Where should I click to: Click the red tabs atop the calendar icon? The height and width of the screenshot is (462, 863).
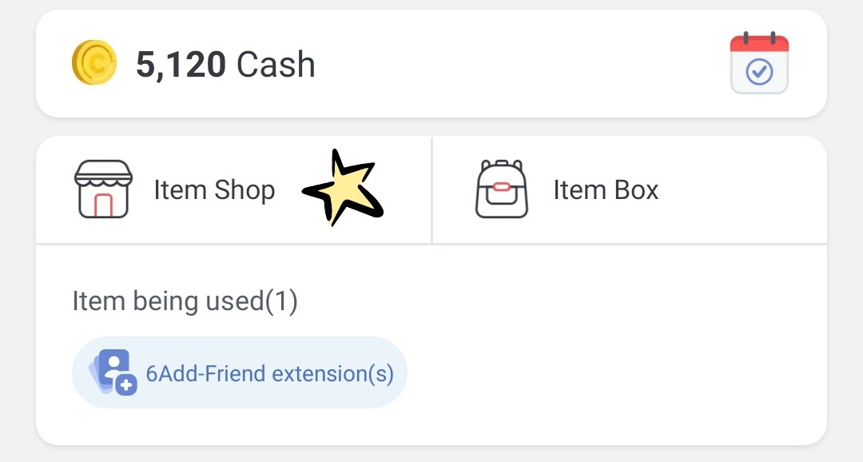(759, 40)
